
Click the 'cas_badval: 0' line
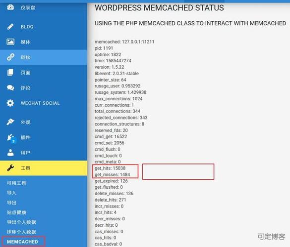108,244
